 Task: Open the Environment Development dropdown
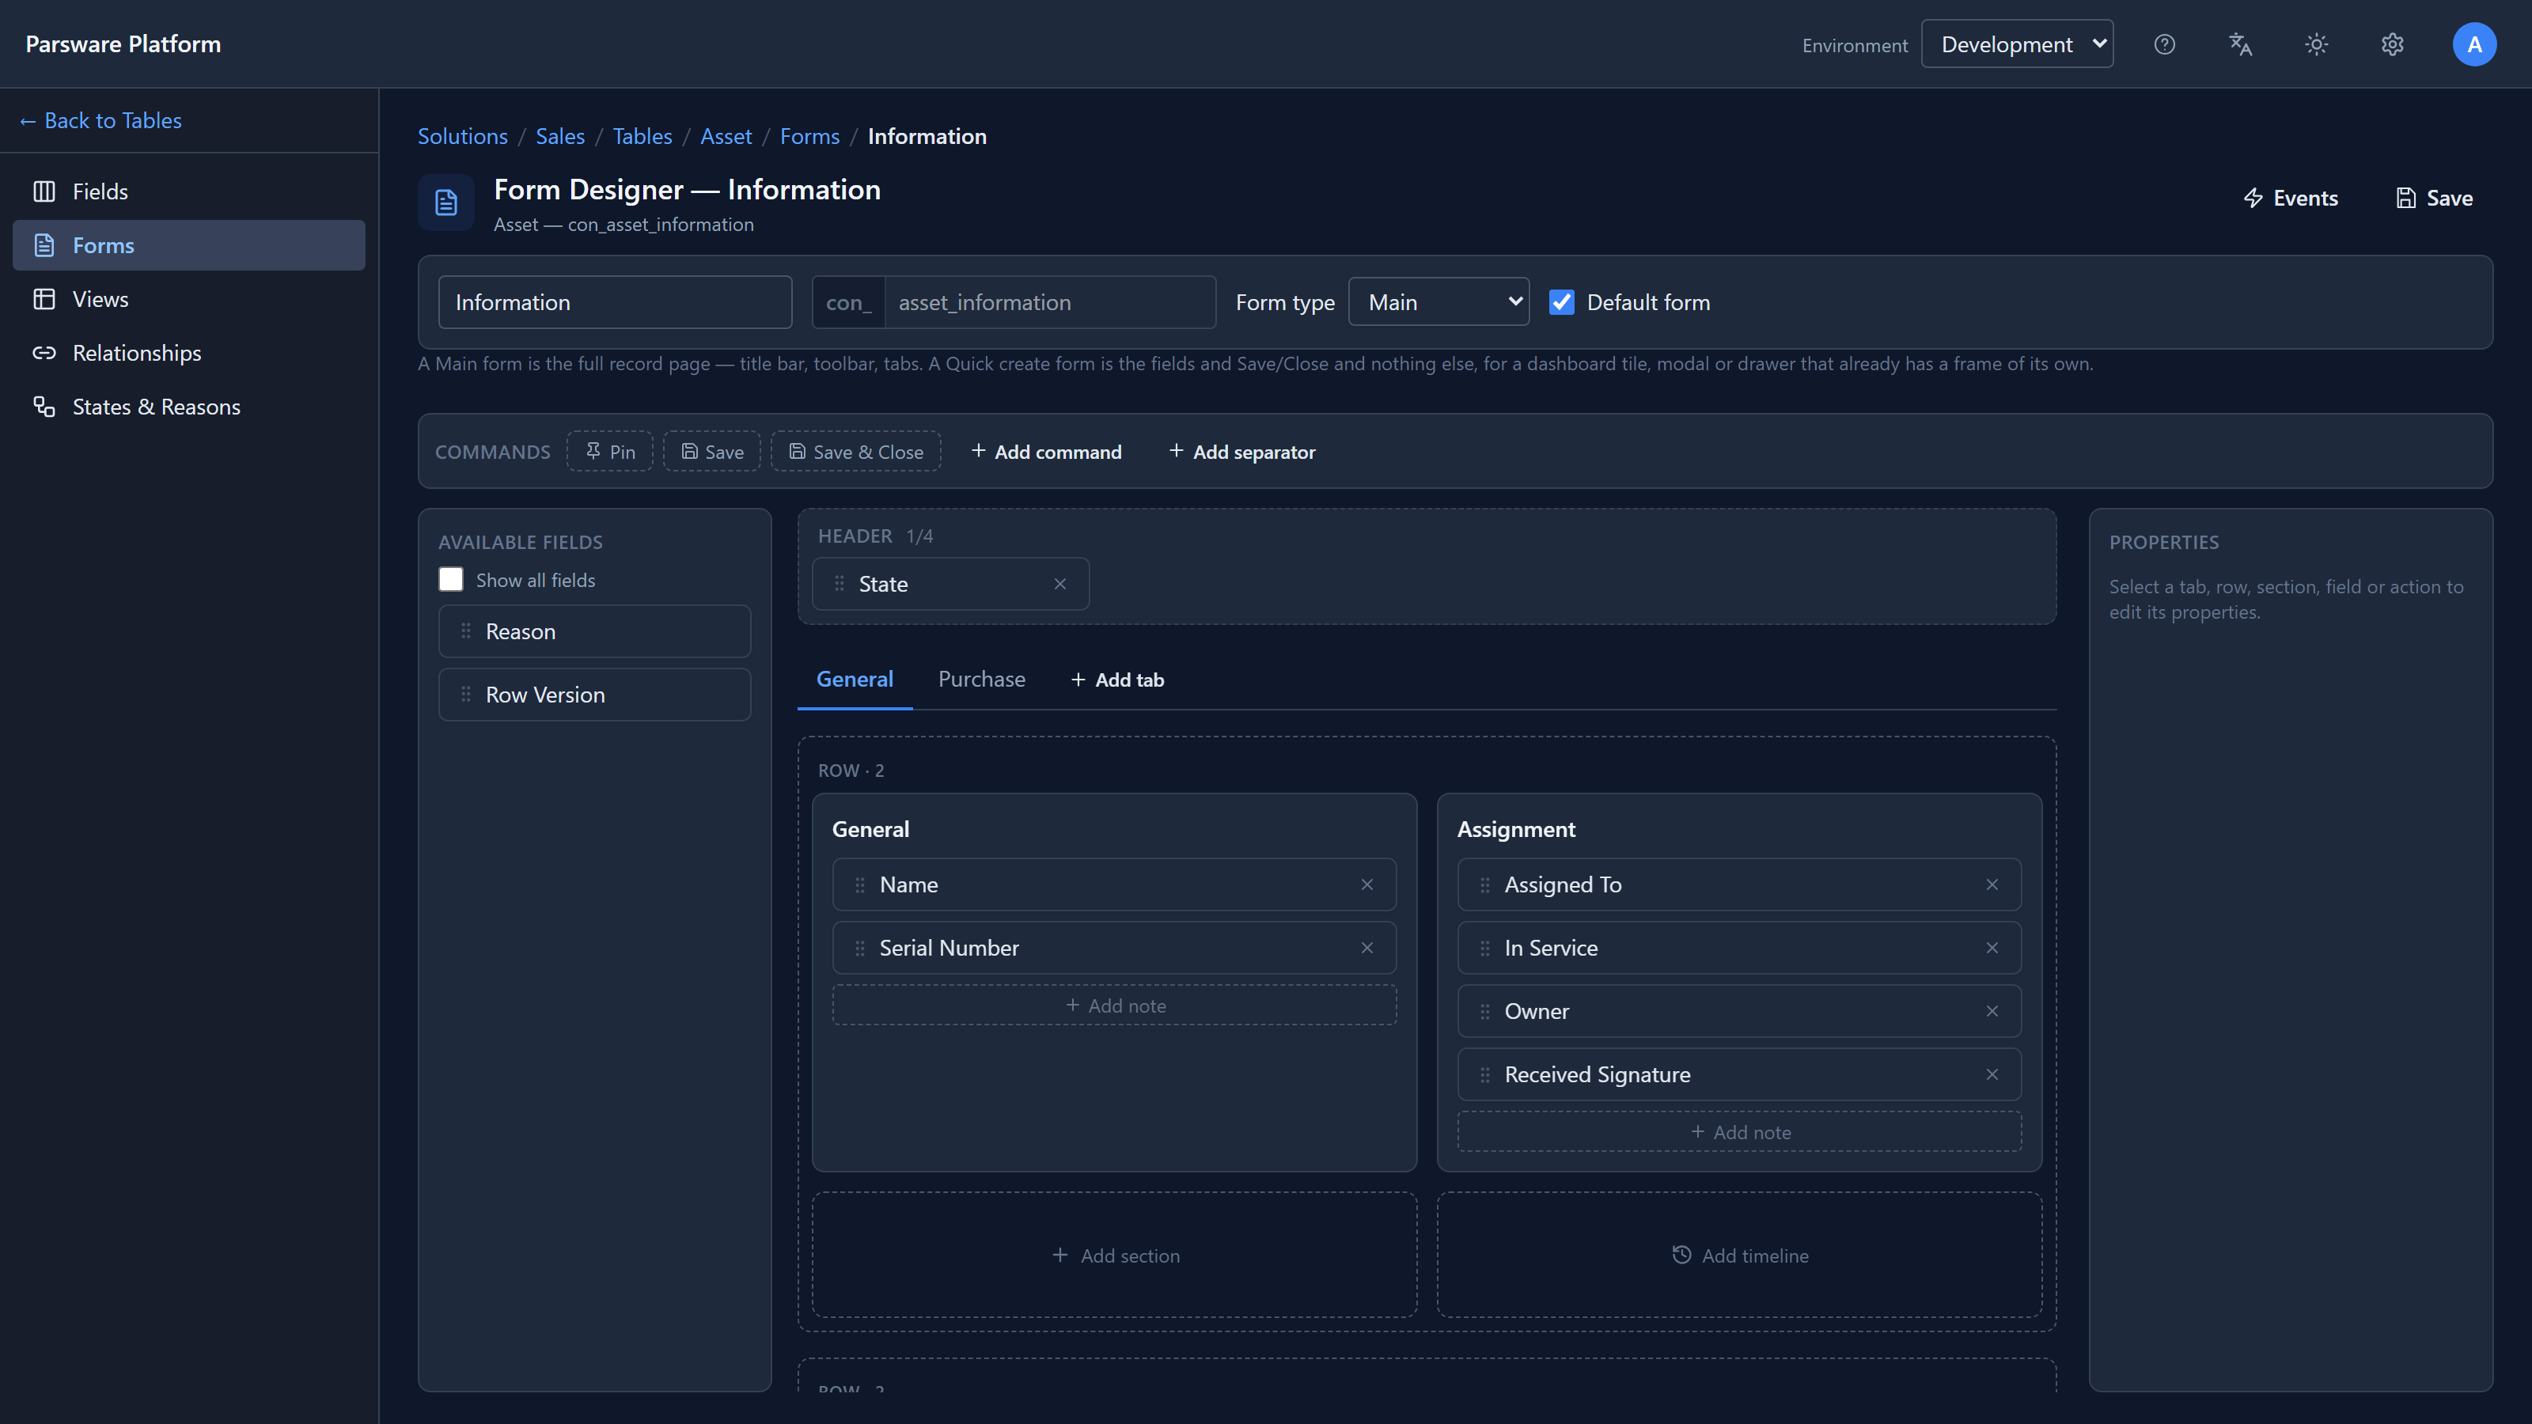tap(2017, 44)
